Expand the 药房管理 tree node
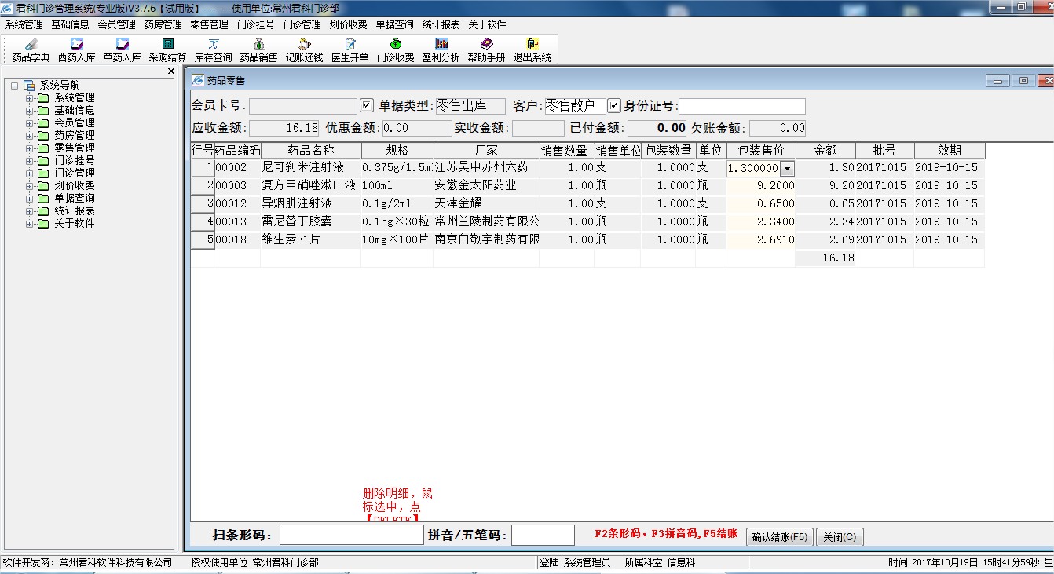This screenshot has height=574, width=1054. click(x=30, y=136)
